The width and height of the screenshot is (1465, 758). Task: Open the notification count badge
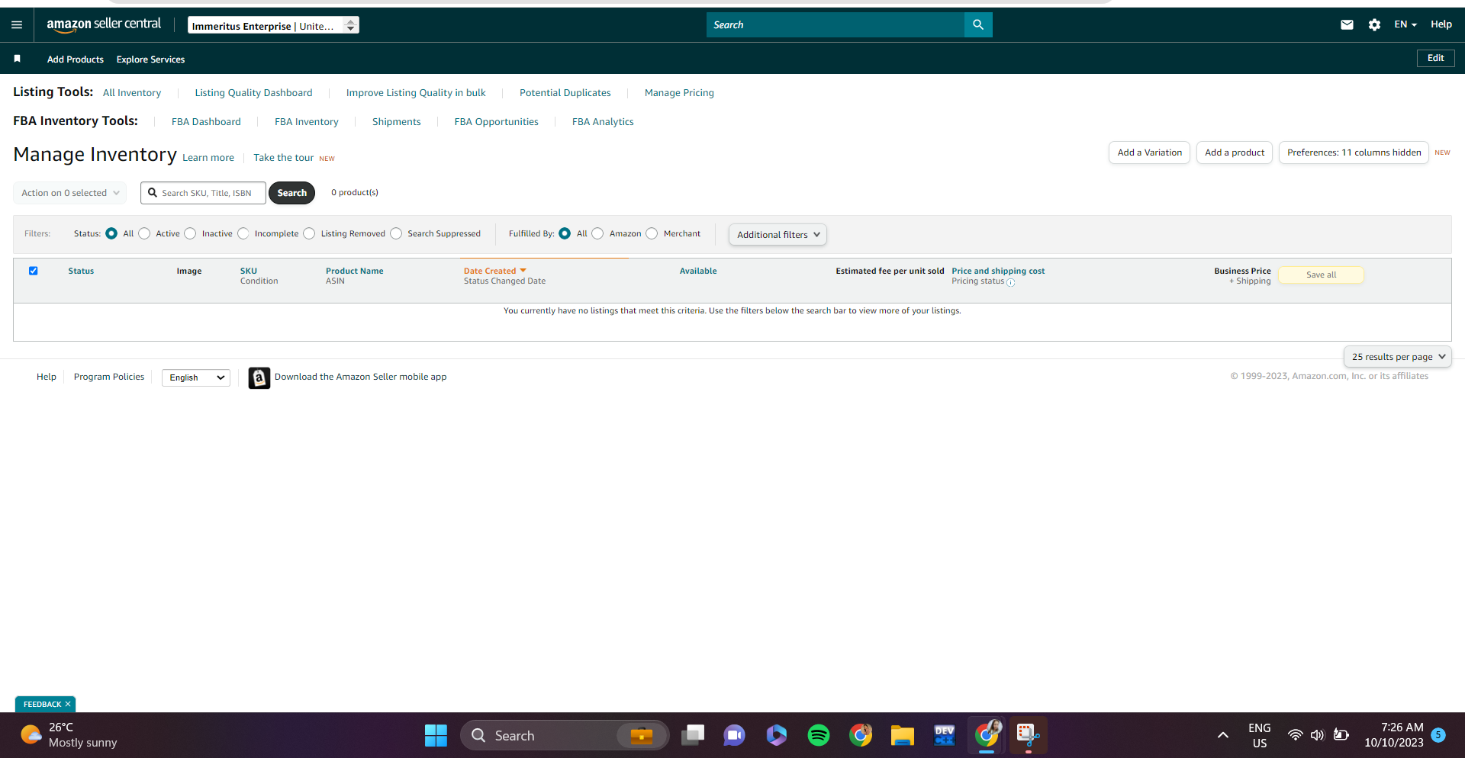pyautogui.click(x=1438, y=735)
